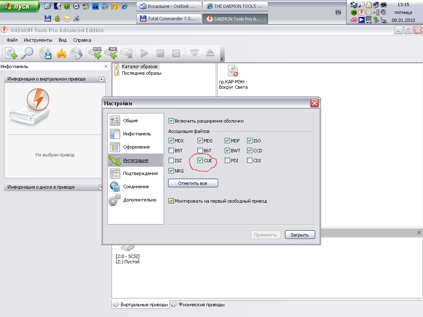The image size is (423, 317).
Task: Click the magnifier search images icon
Action: point(27,53)
